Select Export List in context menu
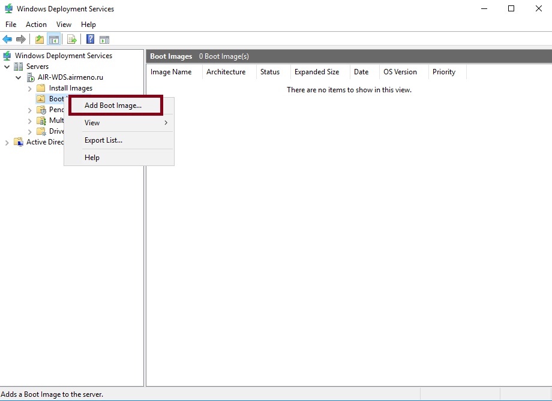Screen dimensions: 552x401 point(103,140)
